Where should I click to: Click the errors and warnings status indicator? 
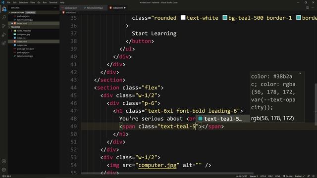tap(6, 176)
